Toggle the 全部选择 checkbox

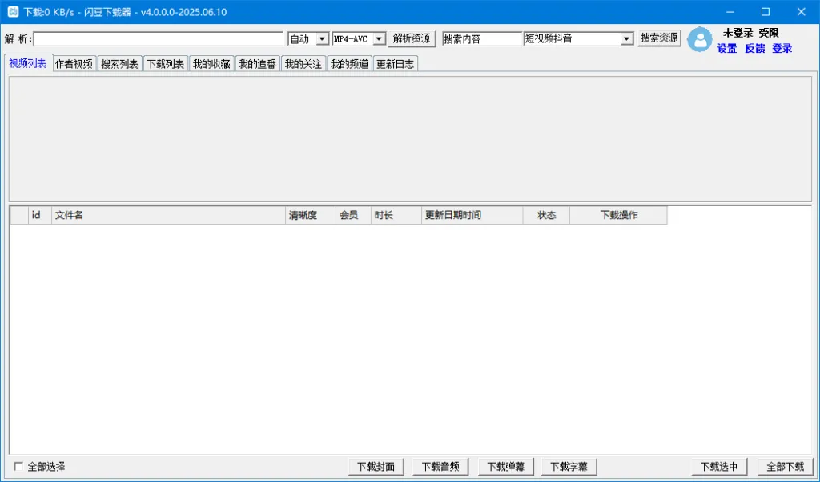(x=18, y=466)
